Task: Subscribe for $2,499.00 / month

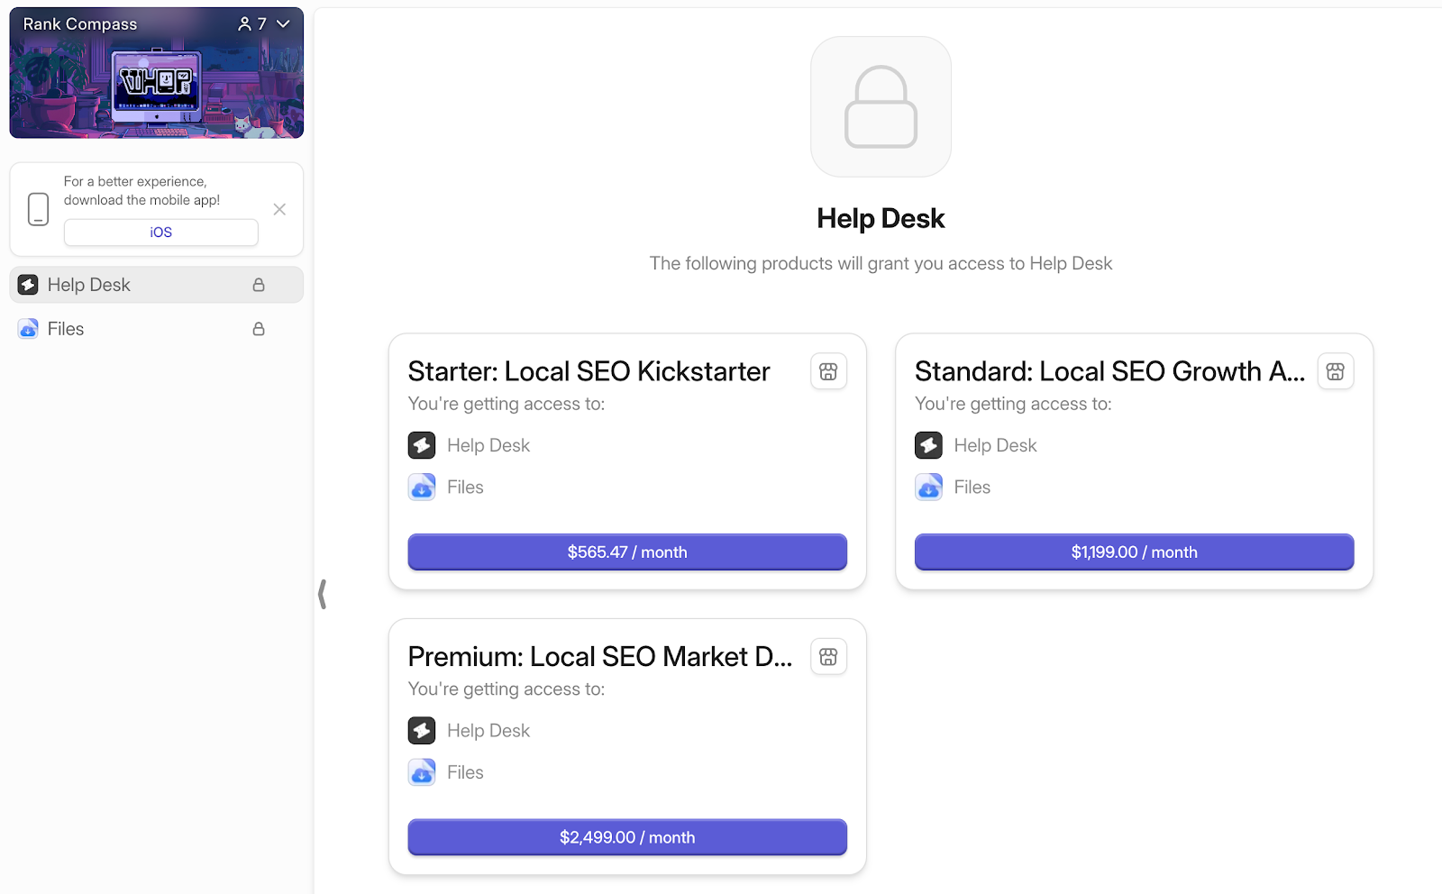Action: (627, 837)
